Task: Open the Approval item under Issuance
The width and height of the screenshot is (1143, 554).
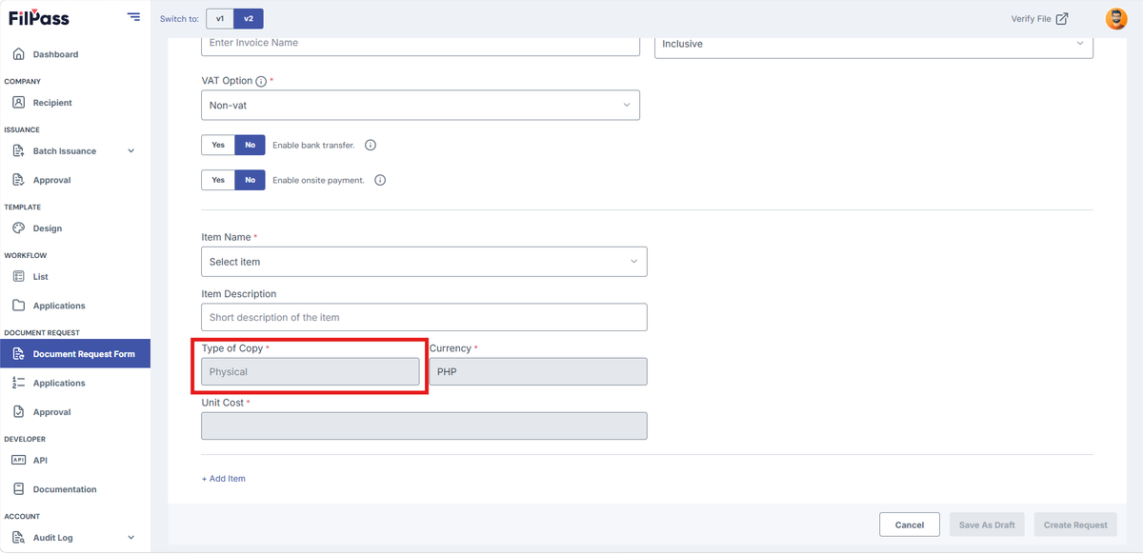Action: coord(51,180)
